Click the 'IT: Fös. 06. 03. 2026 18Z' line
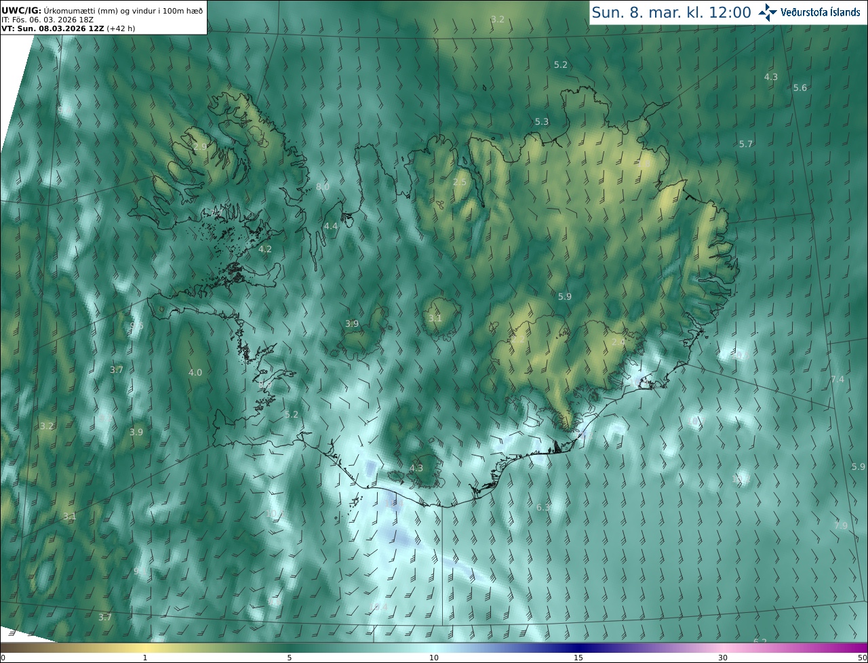Screen dimensions: 868x663 47,19
